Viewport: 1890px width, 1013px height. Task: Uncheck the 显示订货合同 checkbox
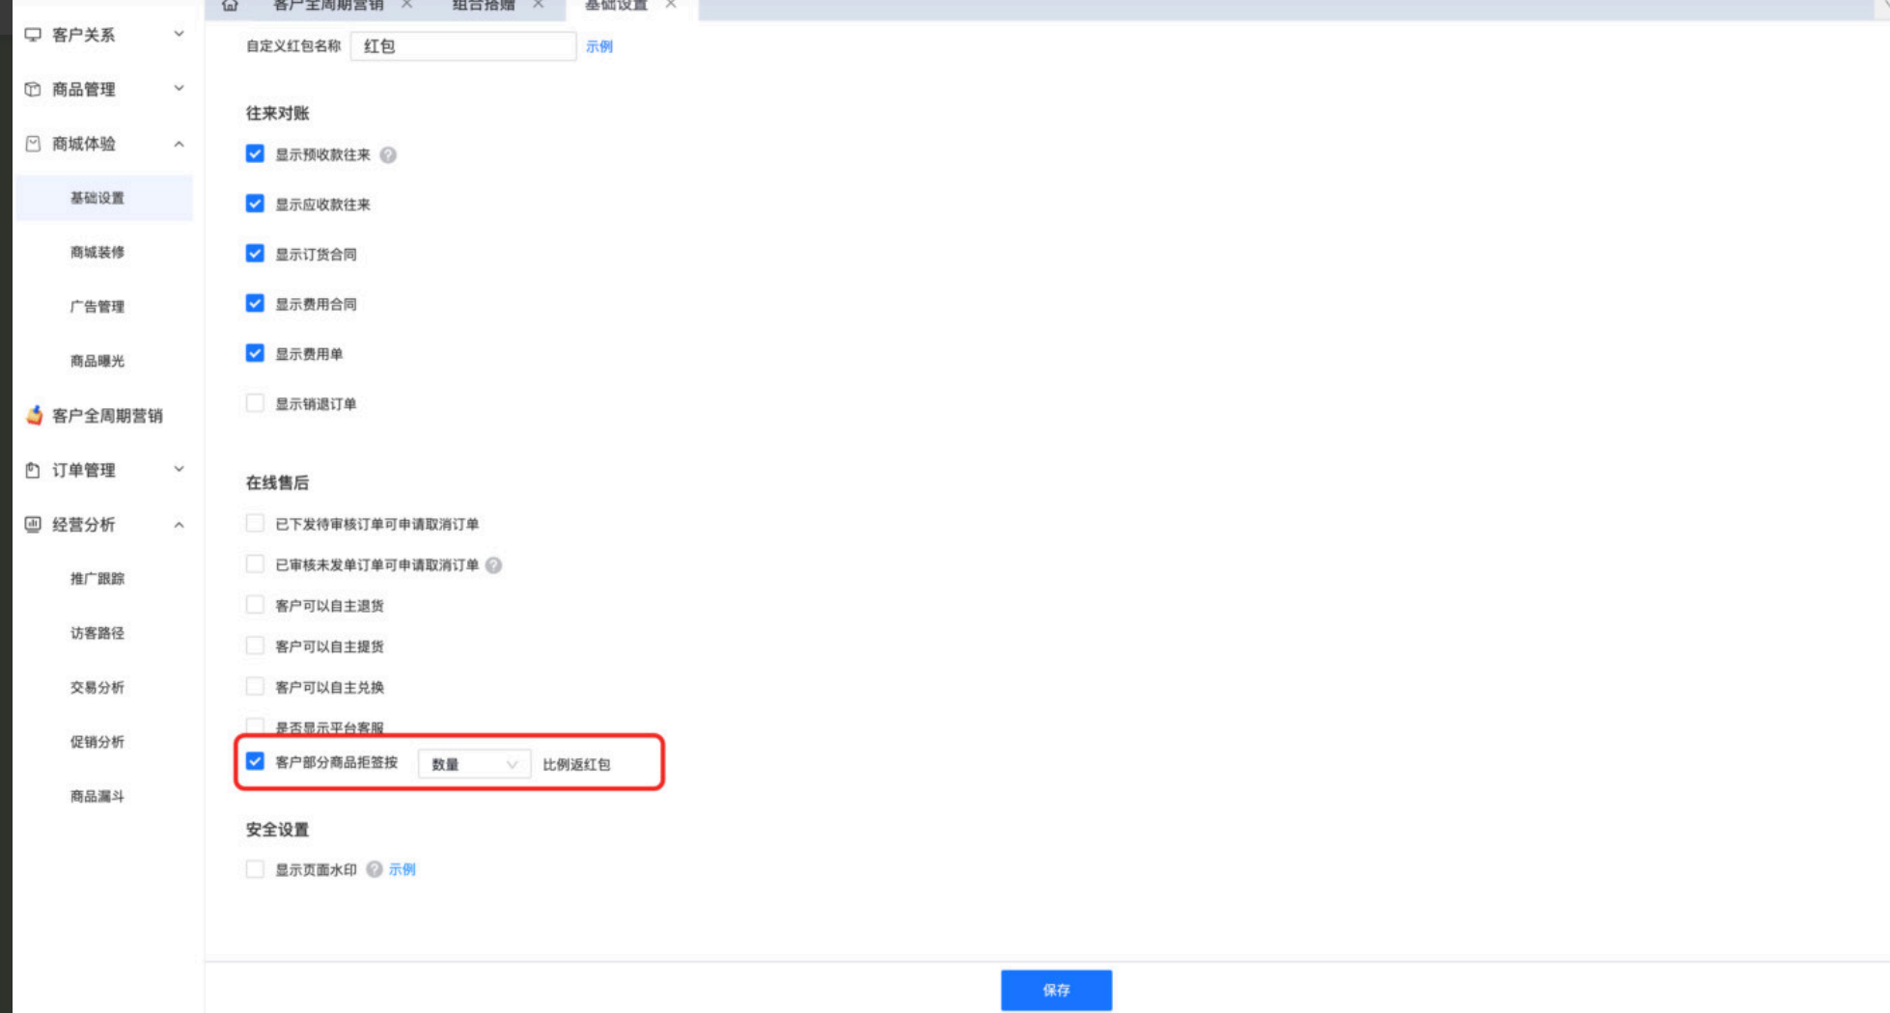(255, 254)
